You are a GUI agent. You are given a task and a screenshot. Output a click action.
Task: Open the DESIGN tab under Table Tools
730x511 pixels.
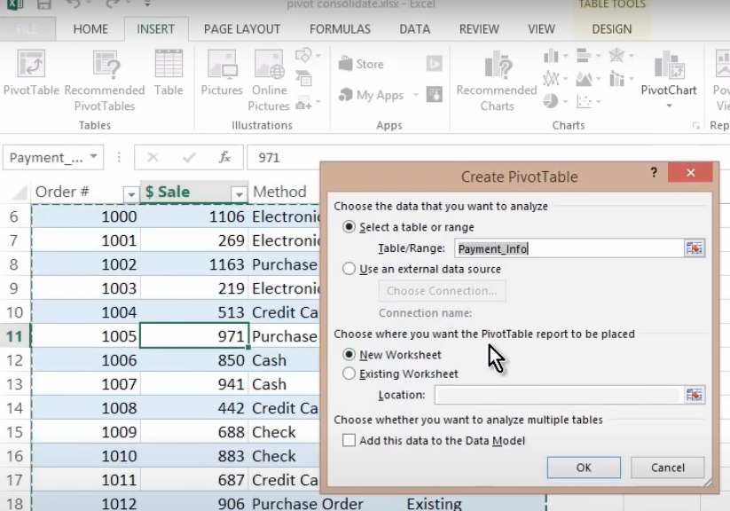tap(612, 29)
